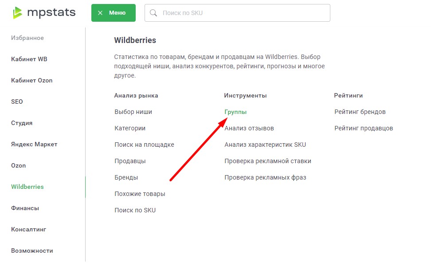
Task: Click the magnifier icon in search bar
Action: (x=154, y=13)
